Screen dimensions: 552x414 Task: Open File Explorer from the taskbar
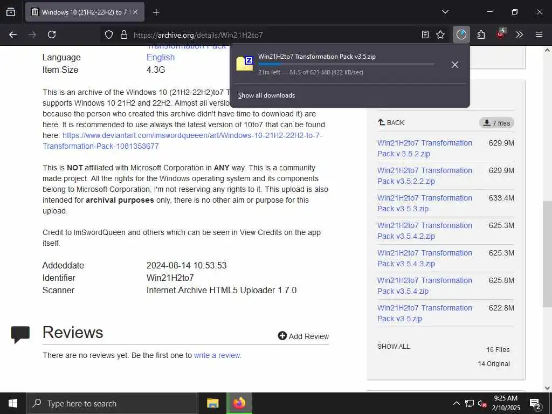pyautogui.click(x=212, y=403)
